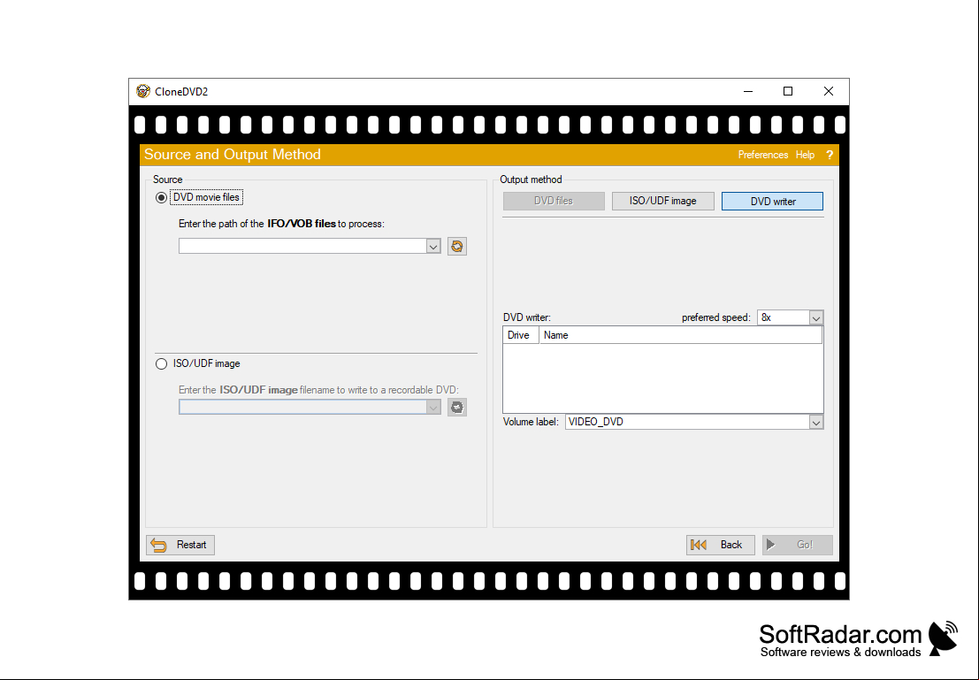
Task: Close the CloneDVD2 window
Action: 829,91
